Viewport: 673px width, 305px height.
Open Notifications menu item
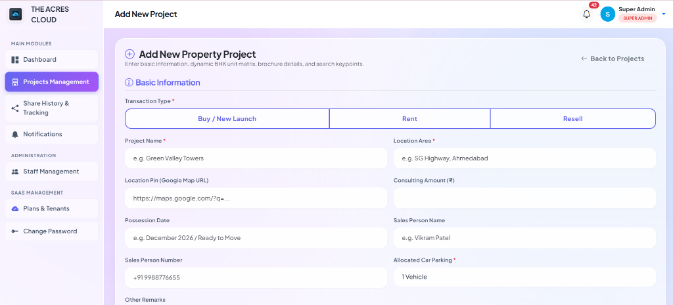(51, 135)
